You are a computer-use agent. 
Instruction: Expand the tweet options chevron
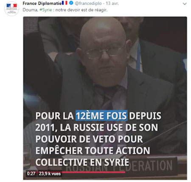[185, 4]
